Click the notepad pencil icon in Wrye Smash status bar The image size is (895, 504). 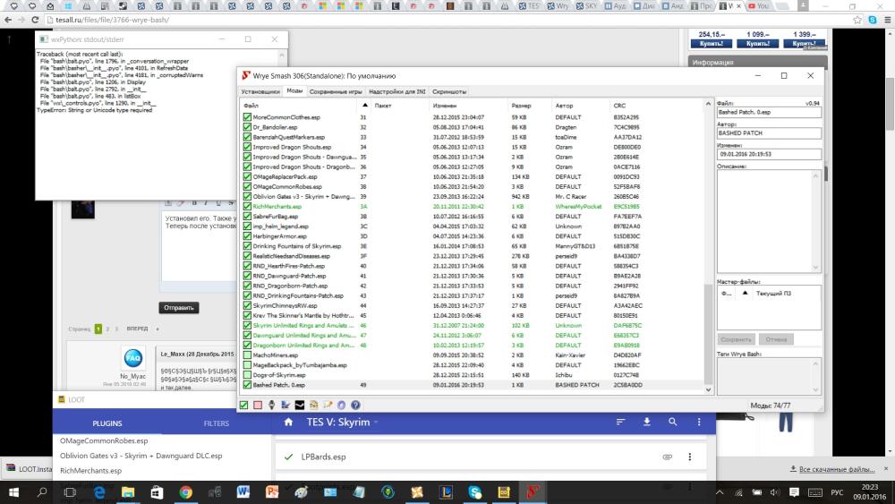[x=328, y=406]
